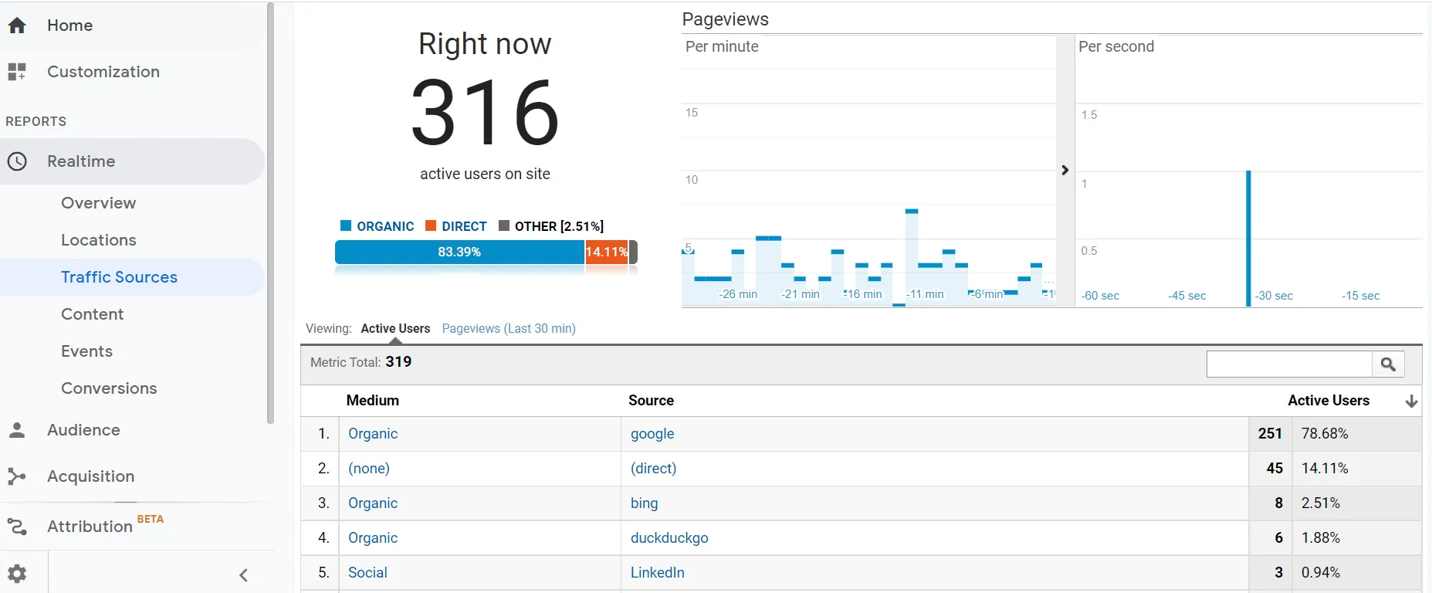
Task: Click the google source link
Action: click(652, 434)
